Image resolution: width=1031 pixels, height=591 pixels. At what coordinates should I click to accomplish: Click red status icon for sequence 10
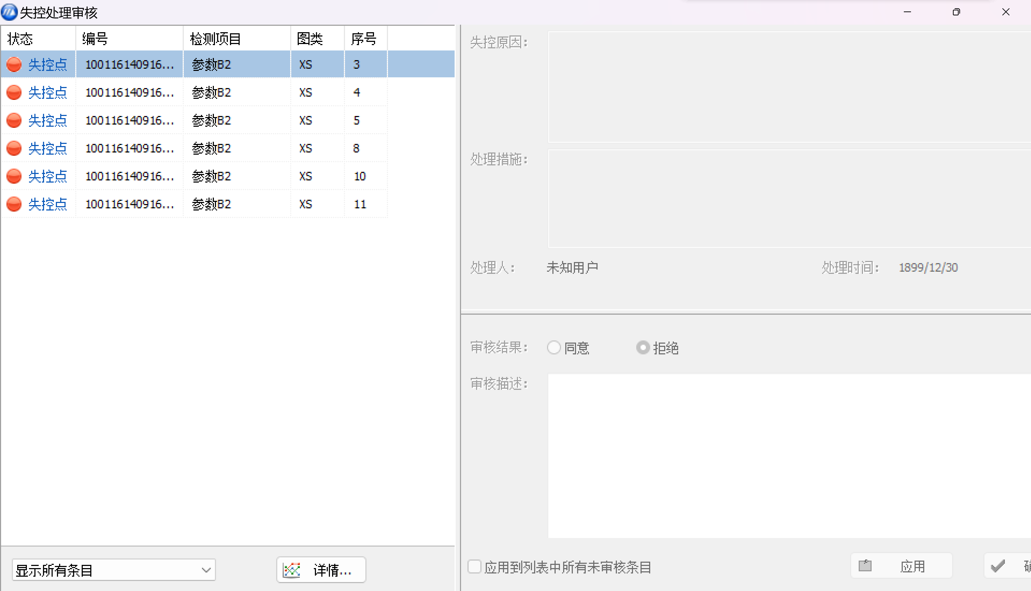click(14, 176)
